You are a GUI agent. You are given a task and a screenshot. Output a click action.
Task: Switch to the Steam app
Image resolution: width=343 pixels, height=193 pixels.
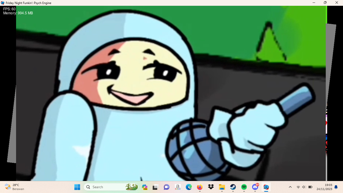pyautogui.click(x=233, y=187)
